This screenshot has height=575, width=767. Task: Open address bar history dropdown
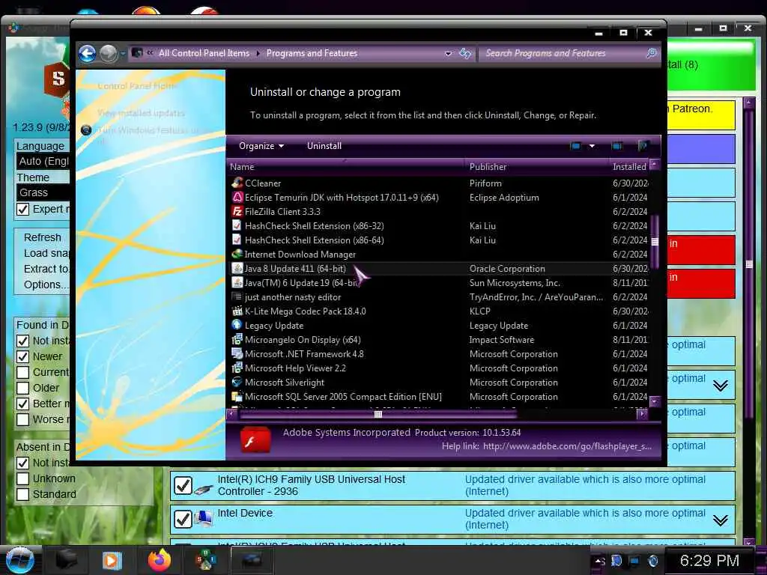(448, 53)
